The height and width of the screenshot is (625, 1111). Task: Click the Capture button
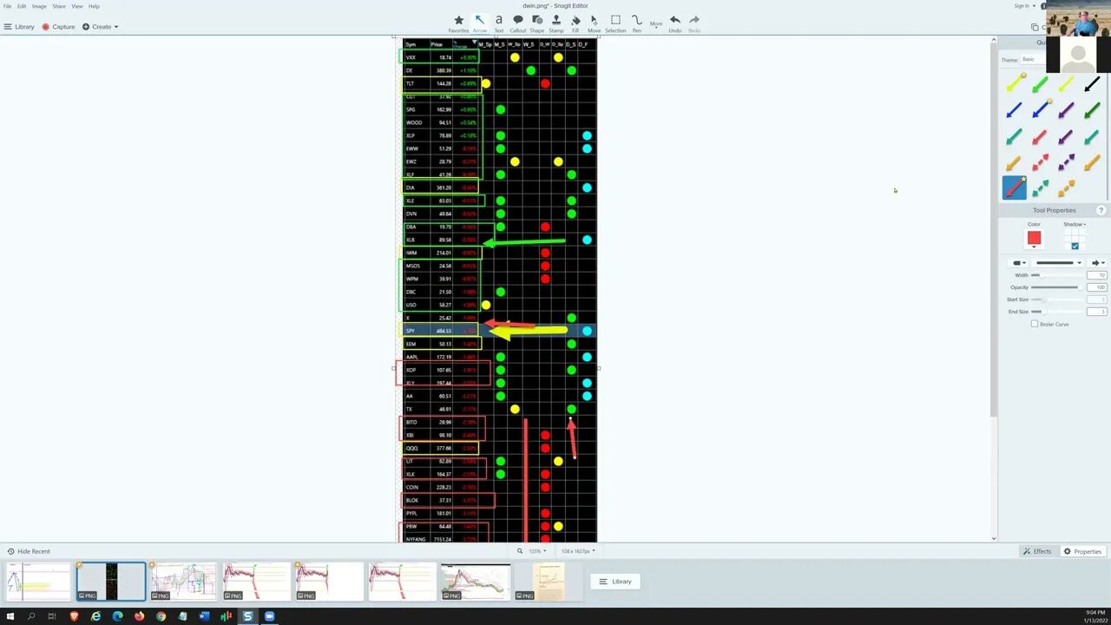(58, 27)
